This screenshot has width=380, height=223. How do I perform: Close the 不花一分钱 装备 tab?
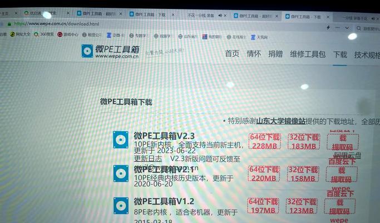pyautogui.click(x=225, y=16)
